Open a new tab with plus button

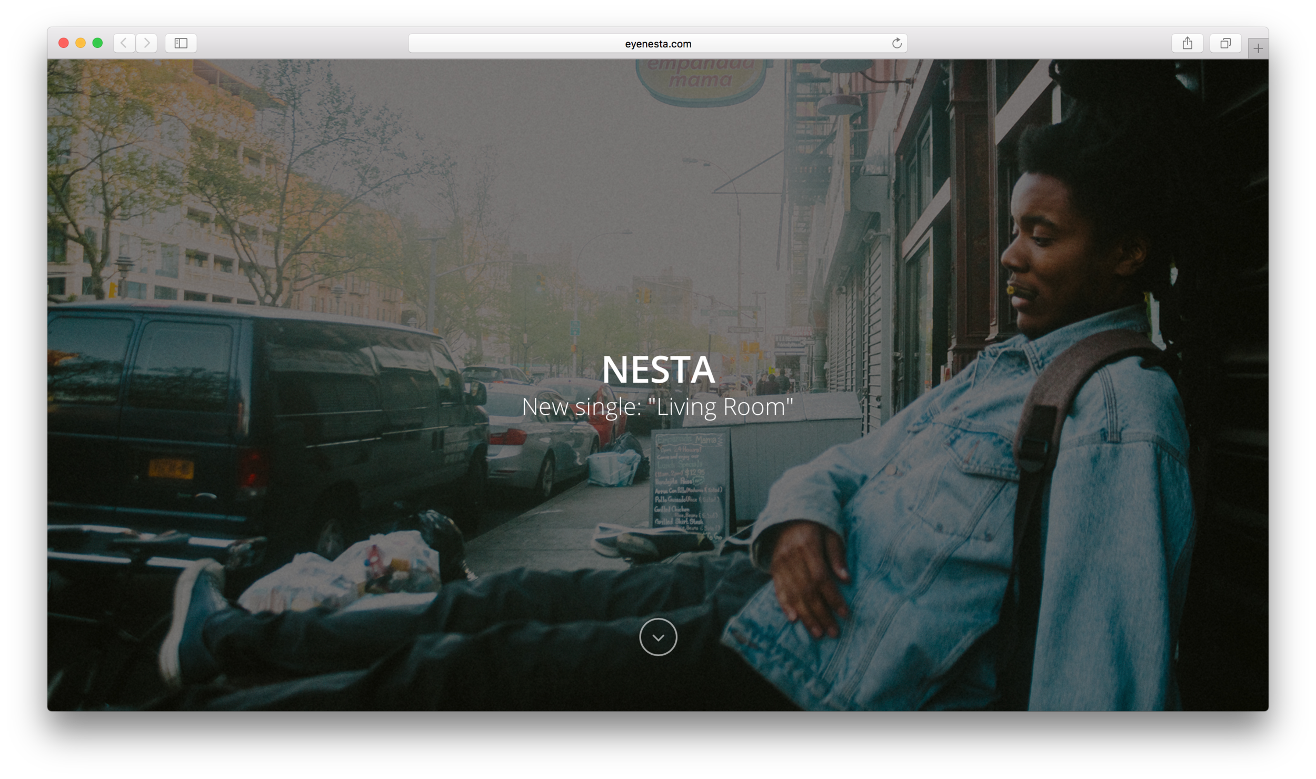(x=1258, y=48)
